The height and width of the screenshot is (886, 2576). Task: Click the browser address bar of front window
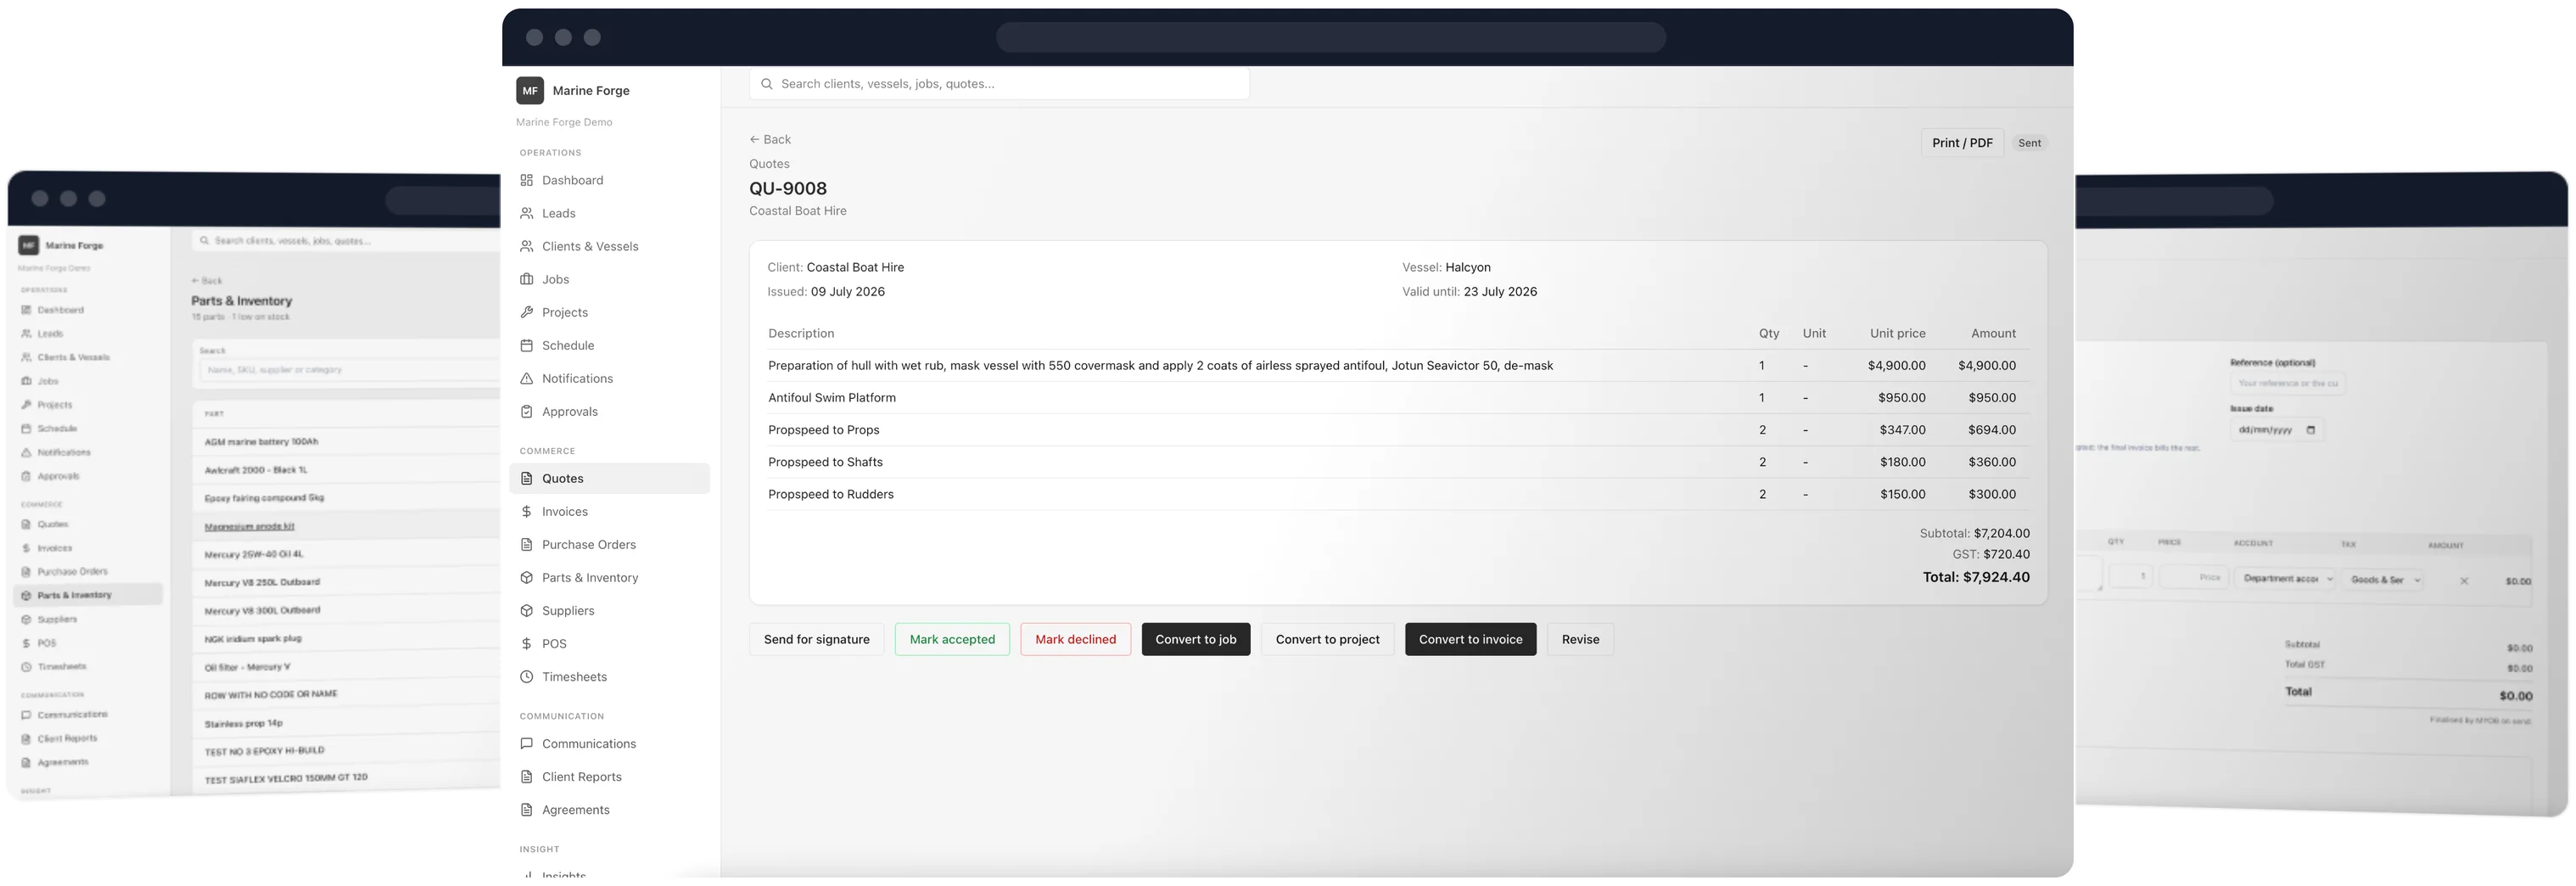(x=1330, y=37)
